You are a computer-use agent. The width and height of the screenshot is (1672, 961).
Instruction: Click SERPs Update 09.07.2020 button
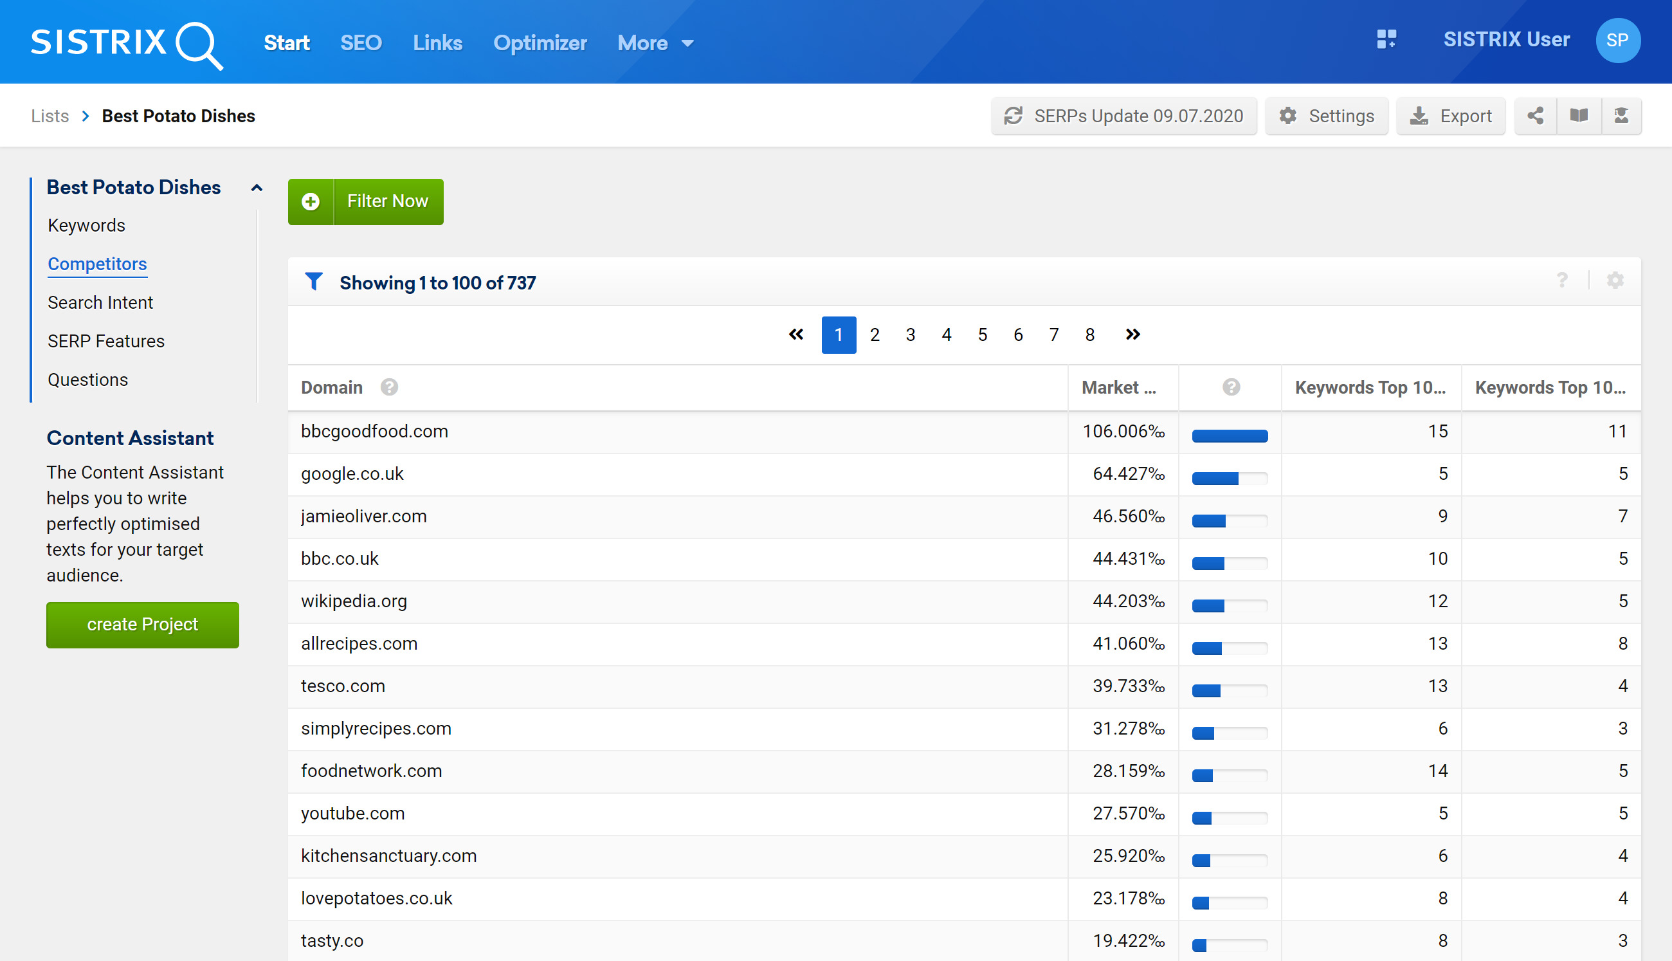(x=1123, y=116)
